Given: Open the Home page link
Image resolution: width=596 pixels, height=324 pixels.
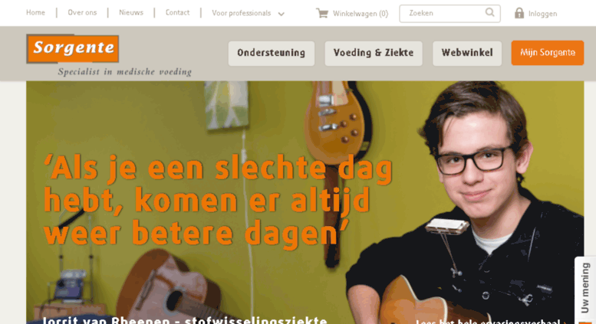Looking at the screenshot, I should coord(35,12).
